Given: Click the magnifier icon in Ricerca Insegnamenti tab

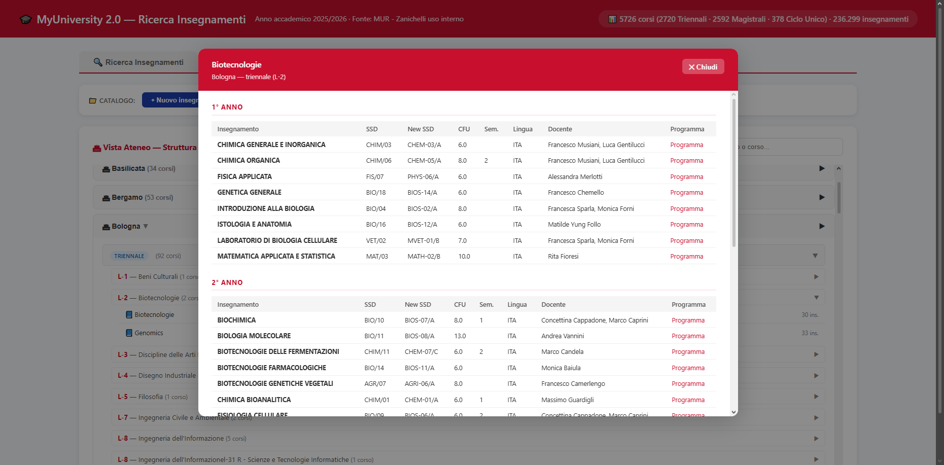Looking at the screenshot, I should [98, 62].
